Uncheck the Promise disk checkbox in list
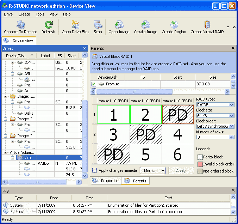 (x=94, y=84)
